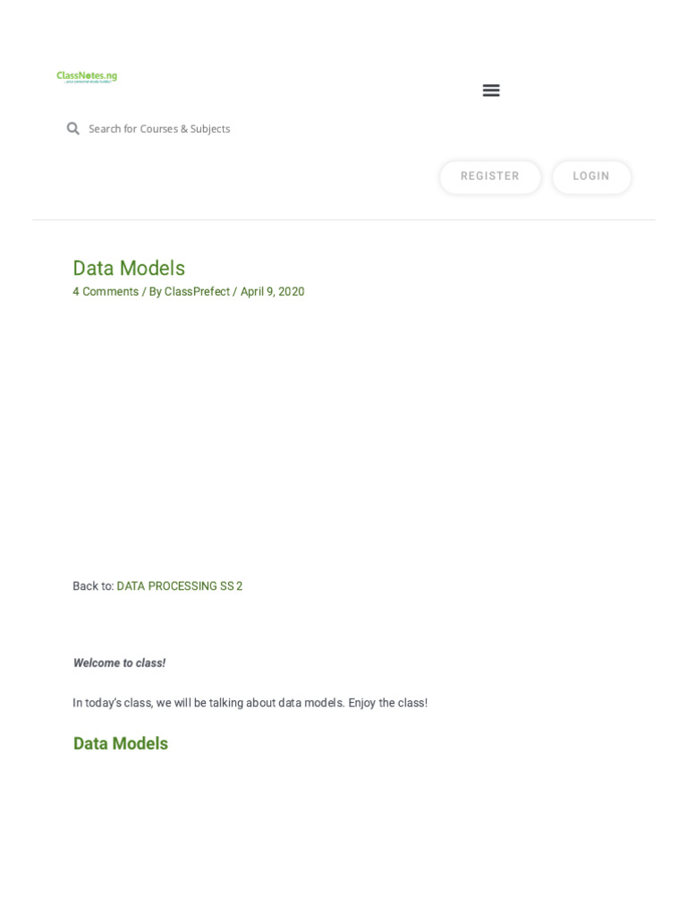Click the Welcome to class! text
The height and width of the screenshot is (917, 687).
[119, 664]
